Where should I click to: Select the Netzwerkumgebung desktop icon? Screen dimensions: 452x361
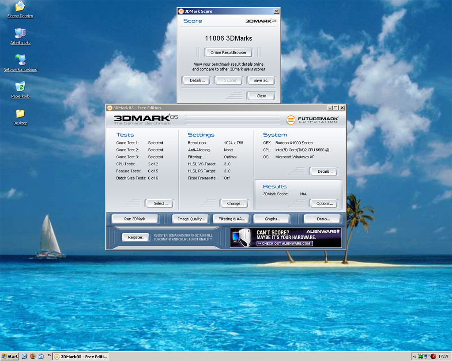pos(20,63)
